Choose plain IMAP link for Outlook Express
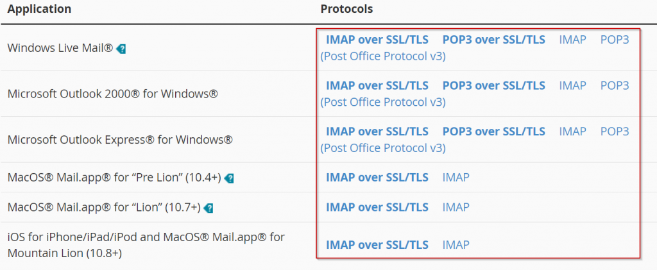The image size is (657, 270). click(x=572, y=131)
